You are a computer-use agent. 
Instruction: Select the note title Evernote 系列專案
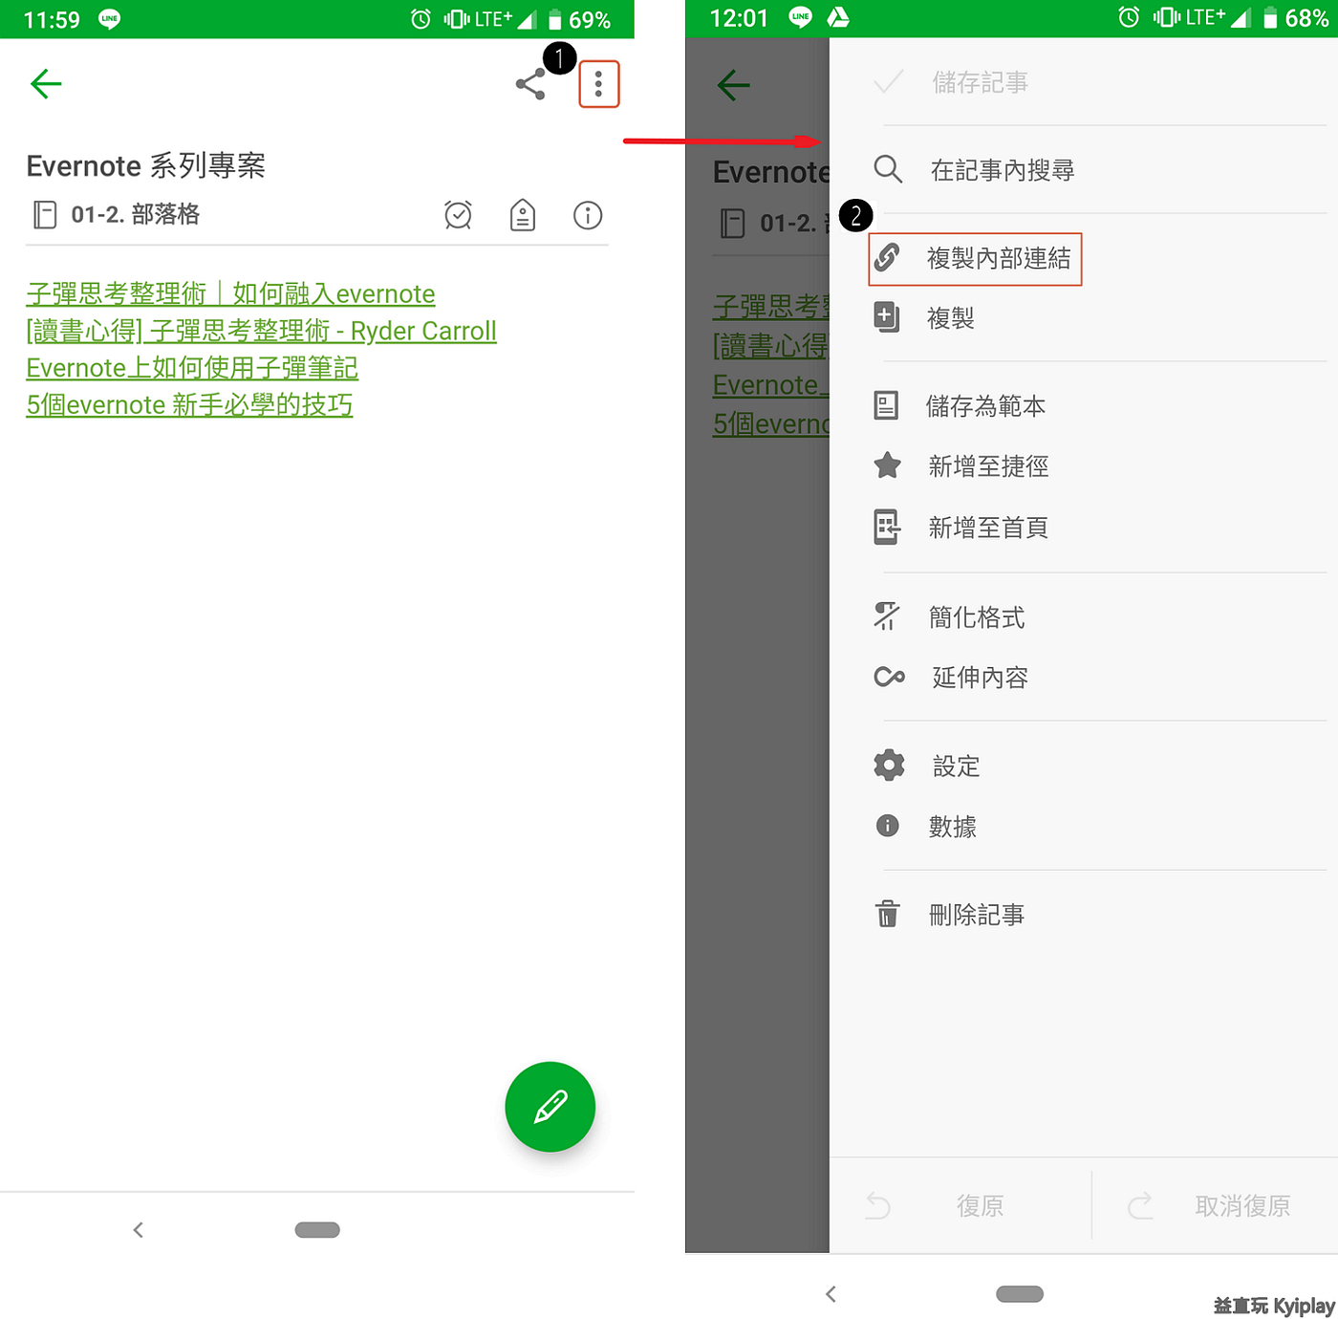point(145,165)
